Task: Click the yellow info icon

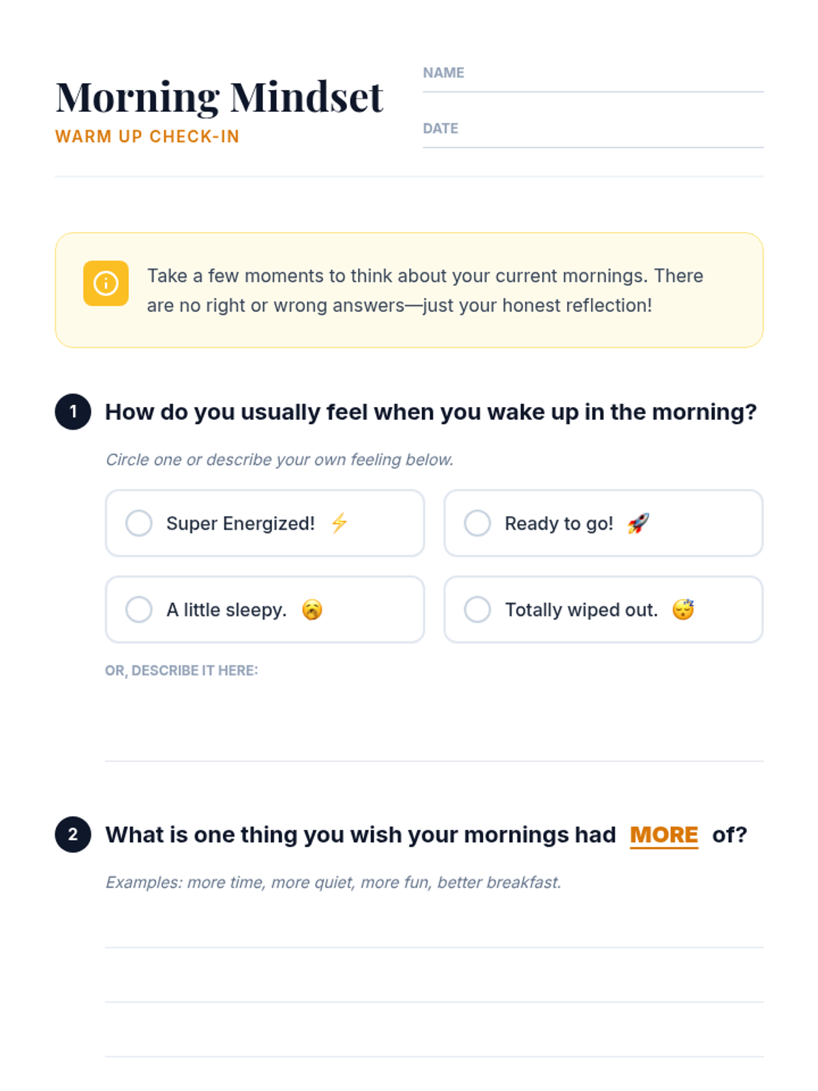Action: click(106, 283)
